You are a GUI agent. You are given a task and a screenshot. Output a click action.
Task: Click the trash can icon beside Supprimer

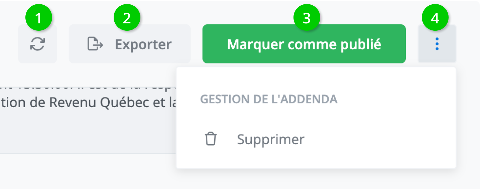(211, 139)
